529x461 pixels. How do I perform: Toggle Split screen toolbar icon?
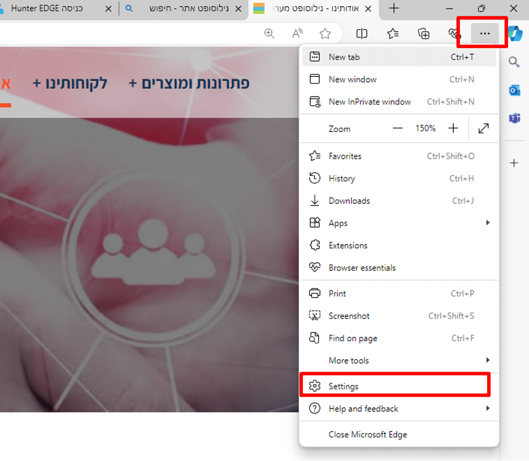pos(362,33)
